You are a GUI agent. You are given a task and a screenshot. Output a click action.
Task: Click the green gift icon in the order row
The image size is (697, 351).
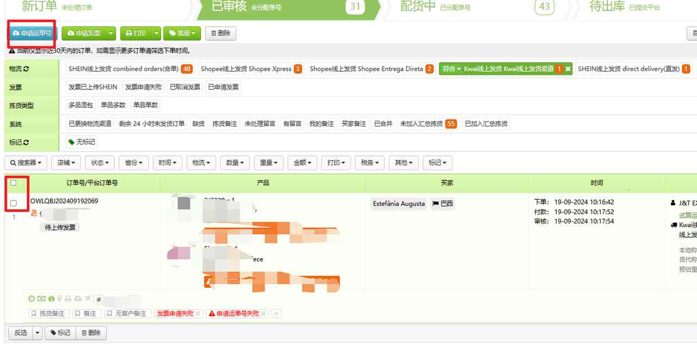click(x=50, y=299)
